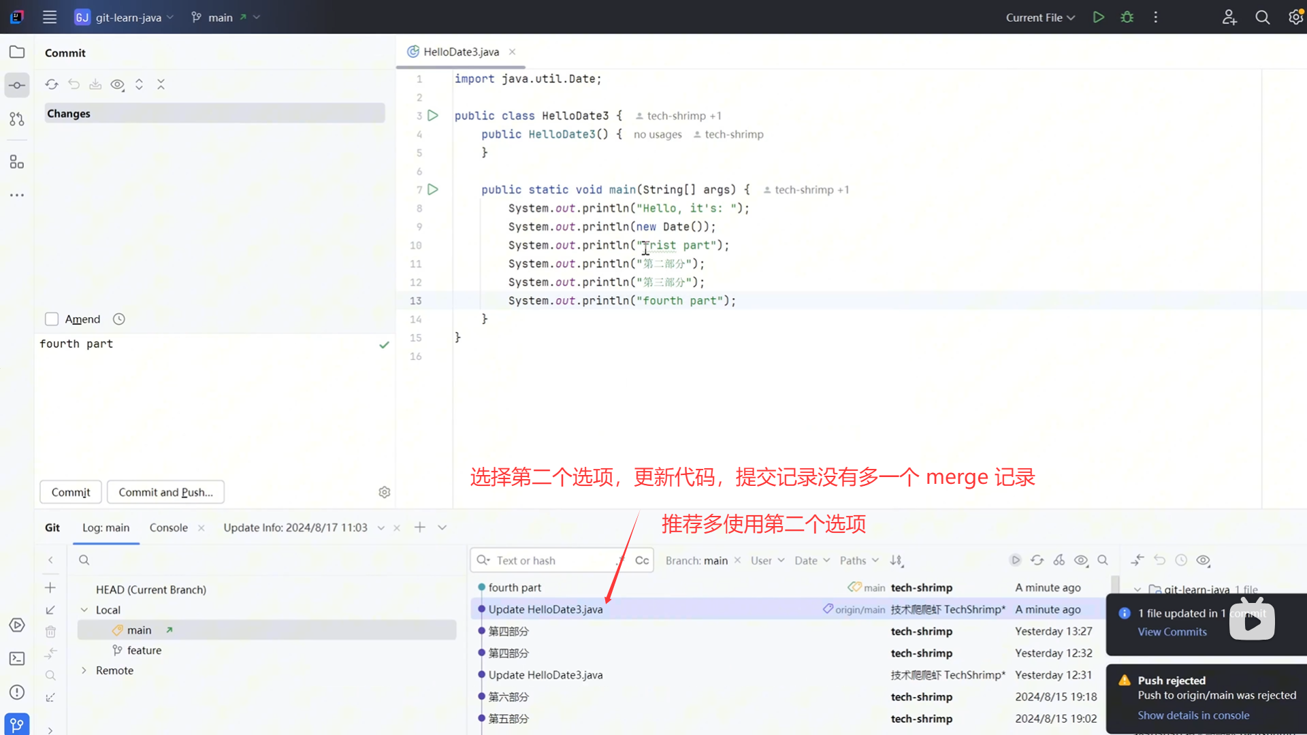
Task: Click Show details in console link
Action: tap(1193, 715)
